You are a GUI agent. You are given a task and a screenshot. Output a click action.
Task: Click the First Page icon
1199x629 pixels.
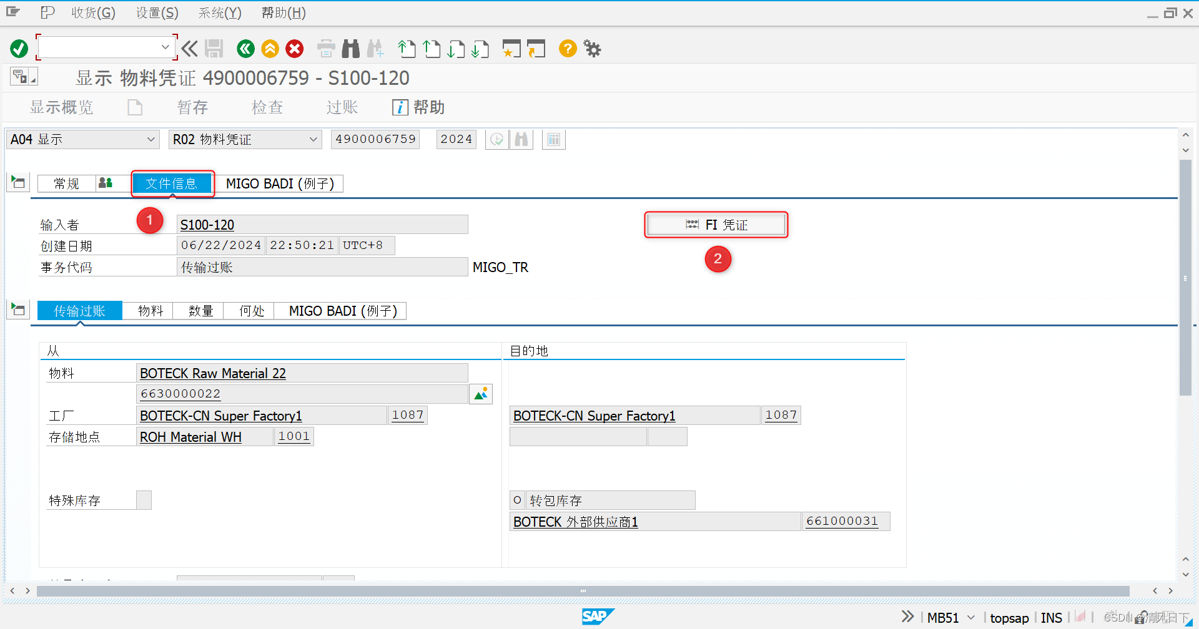[x=407, y=48]
